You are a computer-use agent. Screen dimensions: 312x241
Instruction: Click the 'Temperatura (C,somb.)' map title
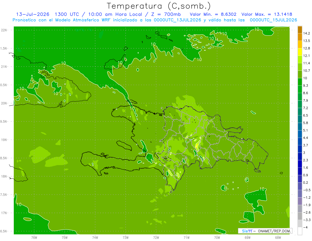point(159,6)
